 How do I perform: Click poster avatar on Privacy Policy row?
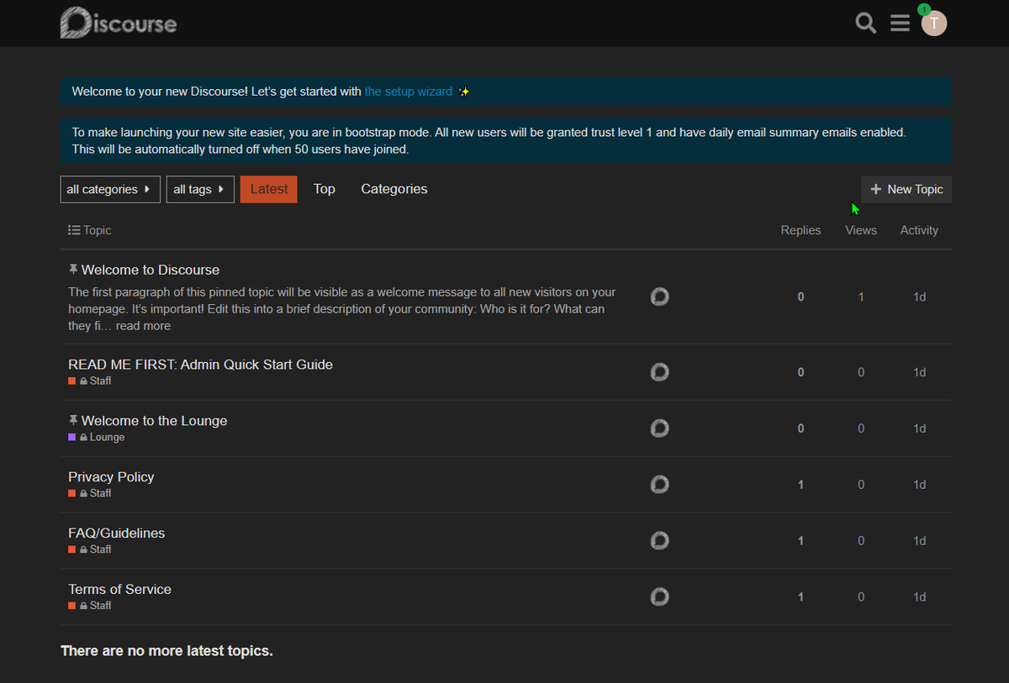(660, 485)
